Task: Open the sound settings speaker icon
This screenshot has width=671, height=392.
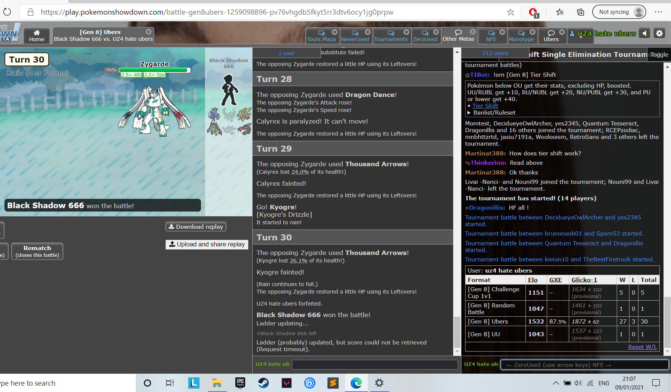Action: (x=644, y=33)
